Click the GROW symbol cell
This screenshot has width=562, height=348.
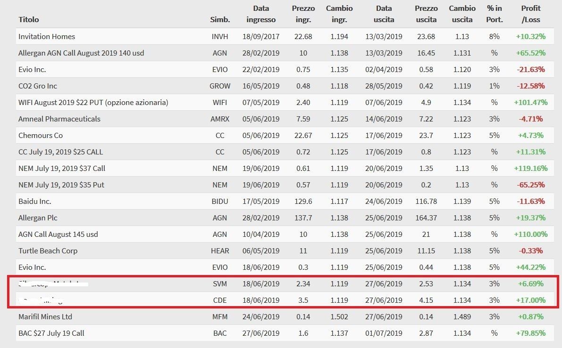click(220, 86)
